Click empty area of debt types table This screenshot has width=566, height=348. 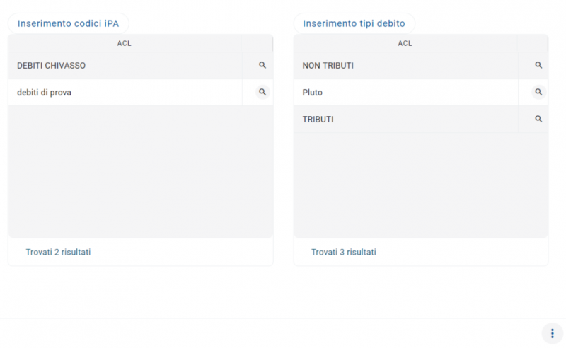coord(420,184)
